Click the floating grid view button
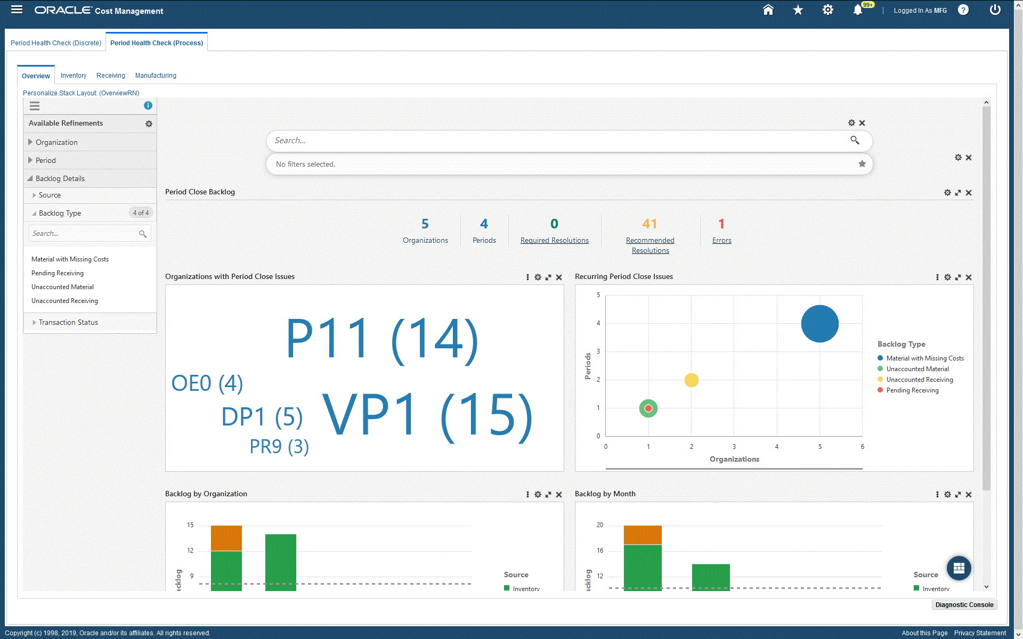 pyautogui.click(x=959, y=568)
